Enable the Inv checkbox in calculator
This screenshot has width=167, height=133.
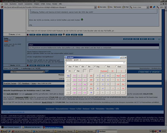pos(68,71)
